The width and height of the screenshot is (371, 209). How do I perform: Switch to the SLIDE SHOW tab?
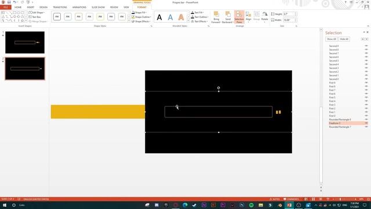[98, 7]
